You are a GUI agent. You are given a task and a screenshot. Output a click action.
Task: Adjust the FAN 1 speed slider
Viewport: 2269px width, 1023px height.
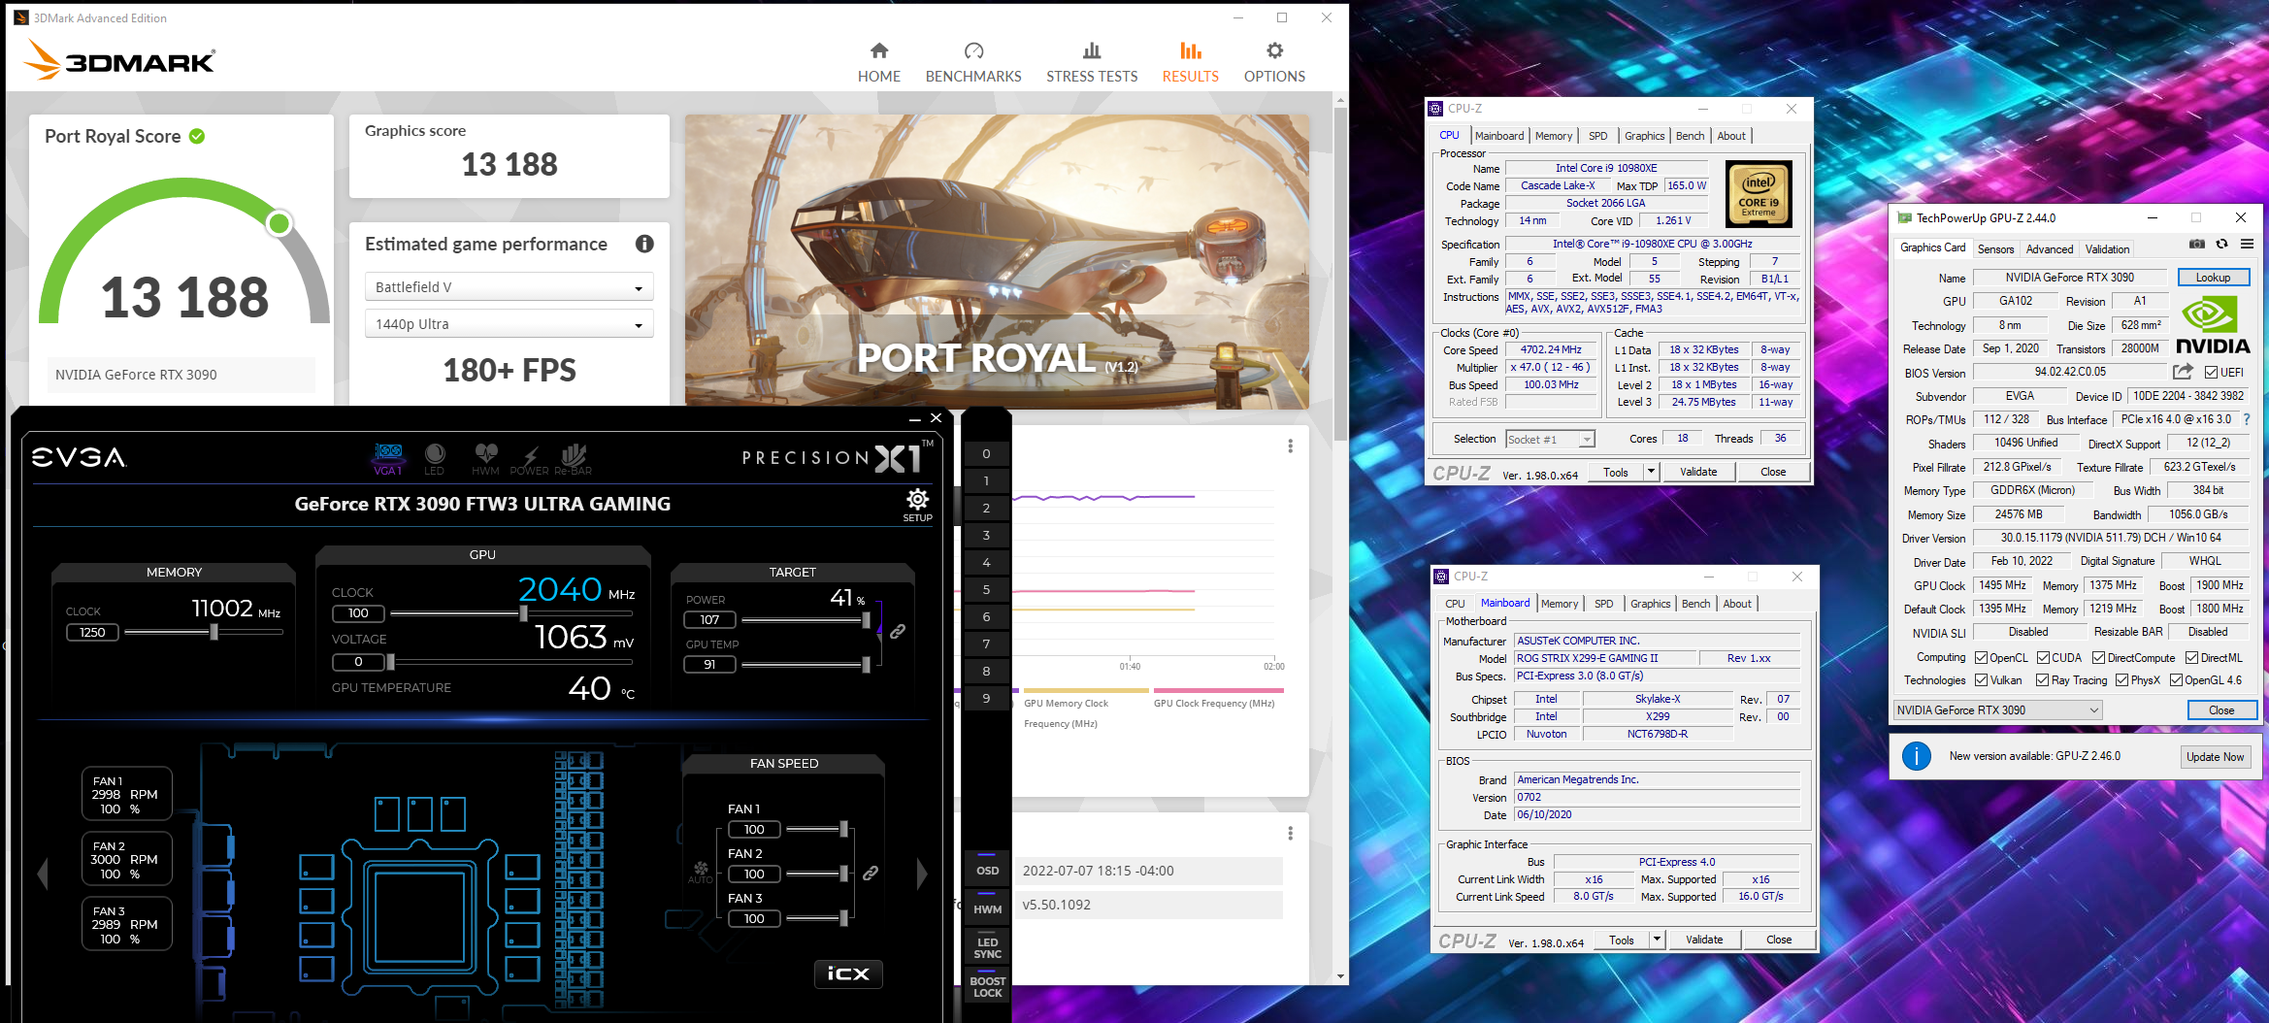[843, 829]
